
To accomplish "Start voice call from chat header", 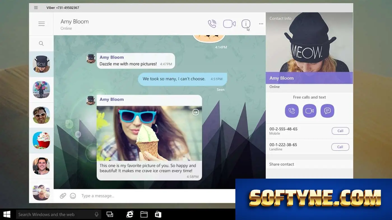I will [x=212, y=24].
